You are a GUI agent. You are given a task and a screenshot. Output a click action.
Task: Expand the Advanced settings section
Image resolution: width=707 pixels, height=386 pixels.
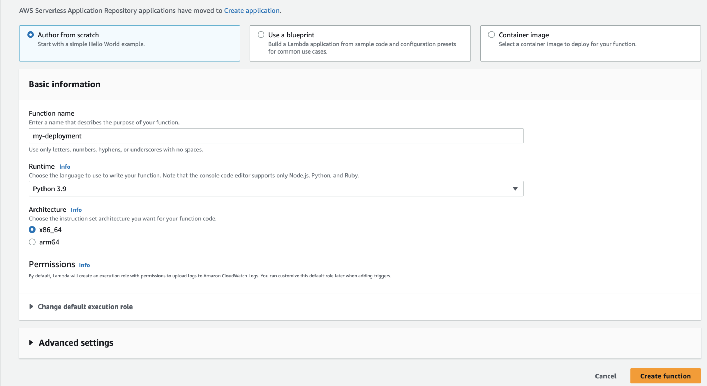pyautogui.click(x=76, y=342)
